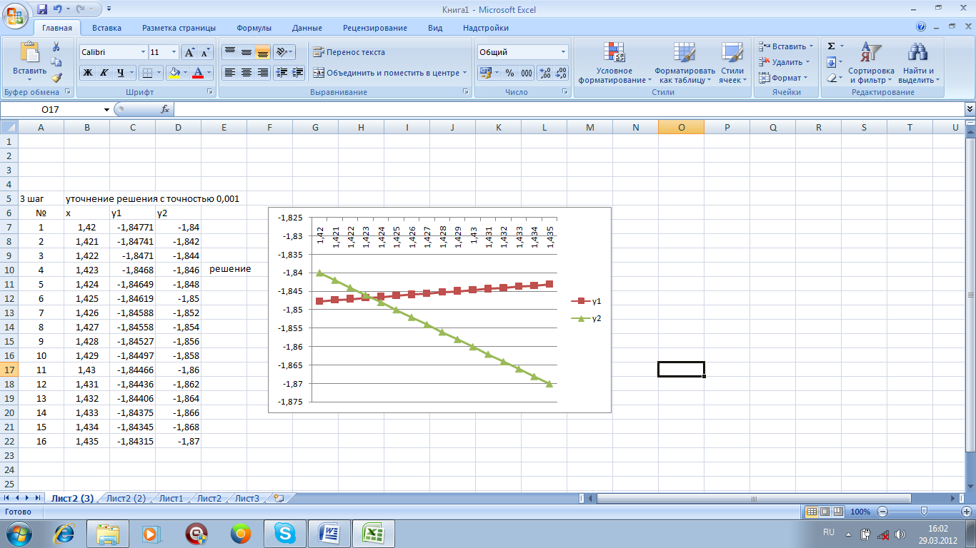This screenshot has width=976, height=548.
Task: Open Format as Table (Форматировать как таблицу)
Action: tap(684, 63)
